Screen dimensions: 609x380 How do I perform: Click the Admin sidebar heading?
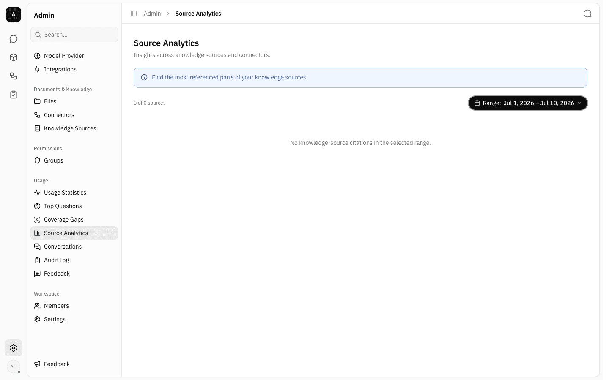point(44,15)
